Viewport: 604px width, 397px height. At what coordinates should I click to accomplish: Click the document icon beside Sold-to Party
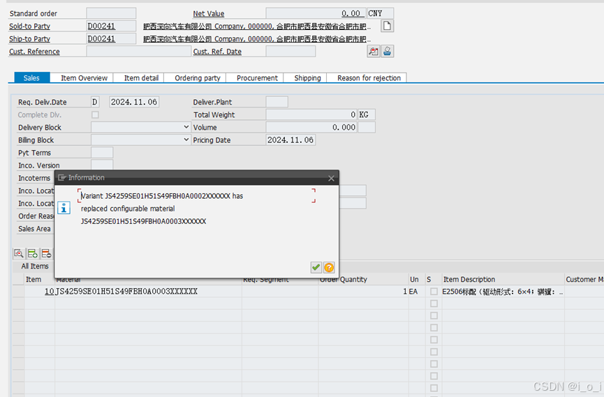(387, 26)
